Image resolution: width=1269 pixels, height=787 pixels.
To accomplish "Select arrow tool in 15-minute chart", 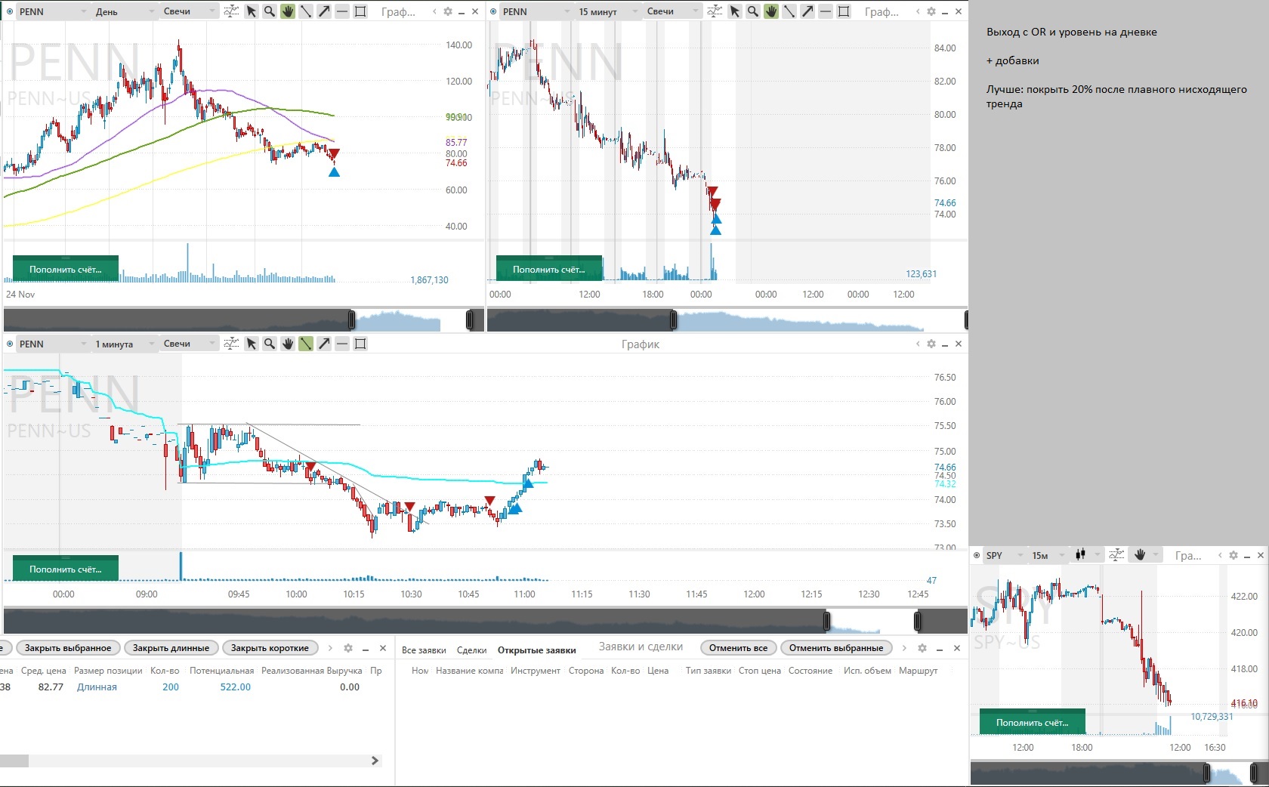I will click(807, 11).
